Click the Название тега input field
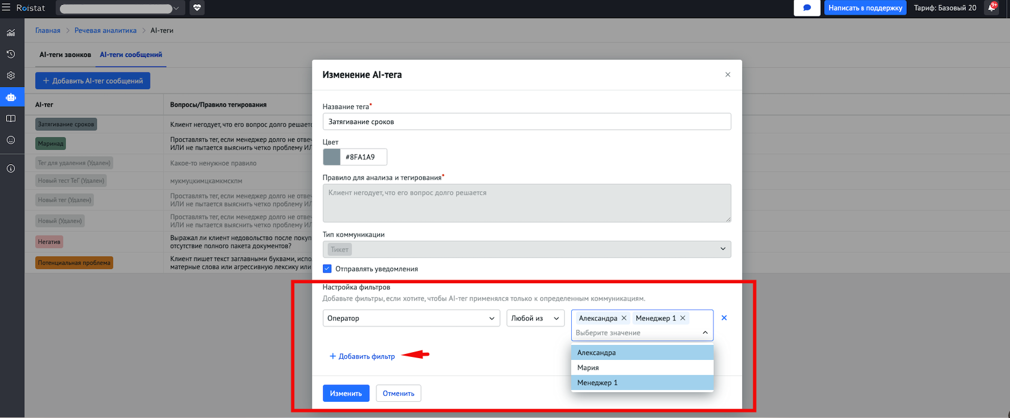Screen dimensions: 1010x418 point(527,122)
